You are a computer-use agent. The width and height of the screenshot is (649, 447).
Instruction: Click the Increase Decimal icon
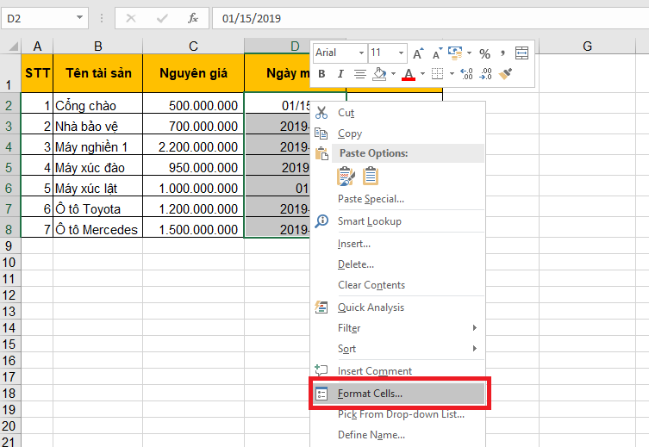point(466,74)
